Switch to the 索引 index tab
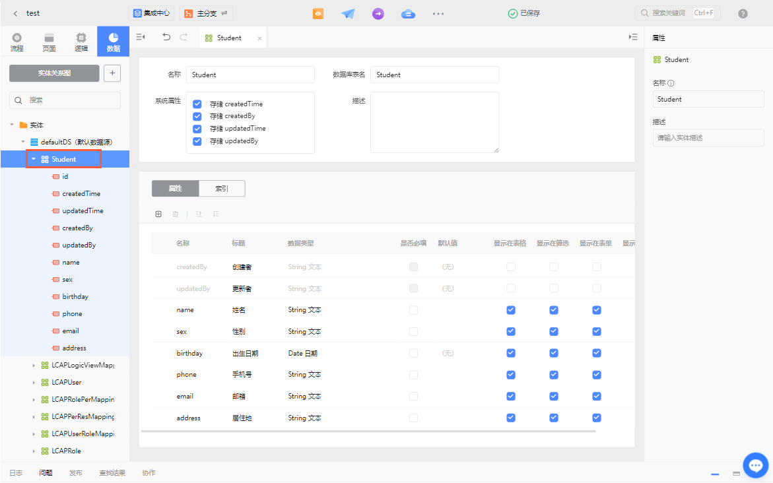773x483 pixels. 222,188
